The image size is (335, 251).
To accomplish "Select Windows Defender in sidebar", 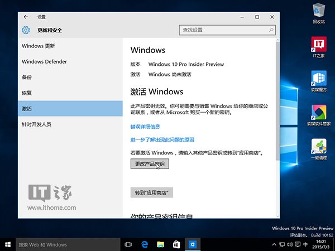I will (44, 61).
